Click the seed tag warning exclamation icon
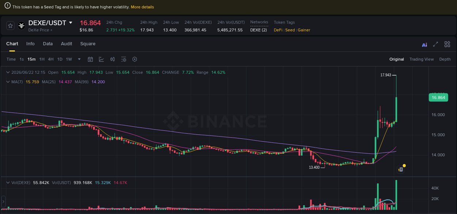Screen dimensions: 457x214 [7, 6]
